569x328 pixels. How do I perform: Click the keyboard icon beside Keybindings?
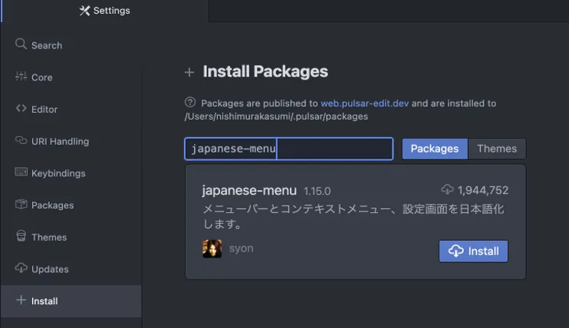(21, 172)
